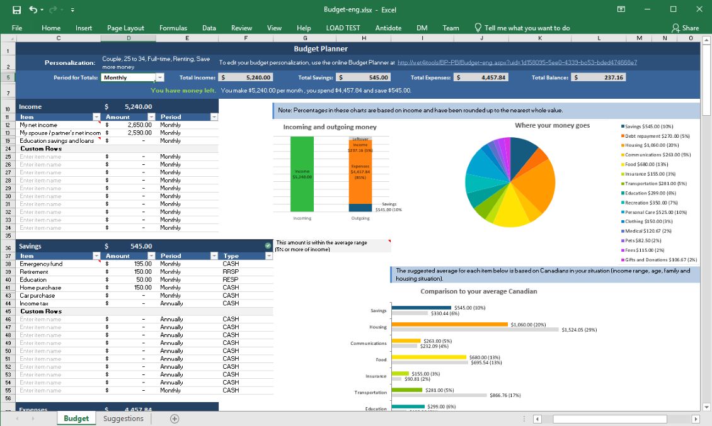The width and height of the screenshot is (712, 426).
Task: Click green check icon in Savings header
Action: 268,245
